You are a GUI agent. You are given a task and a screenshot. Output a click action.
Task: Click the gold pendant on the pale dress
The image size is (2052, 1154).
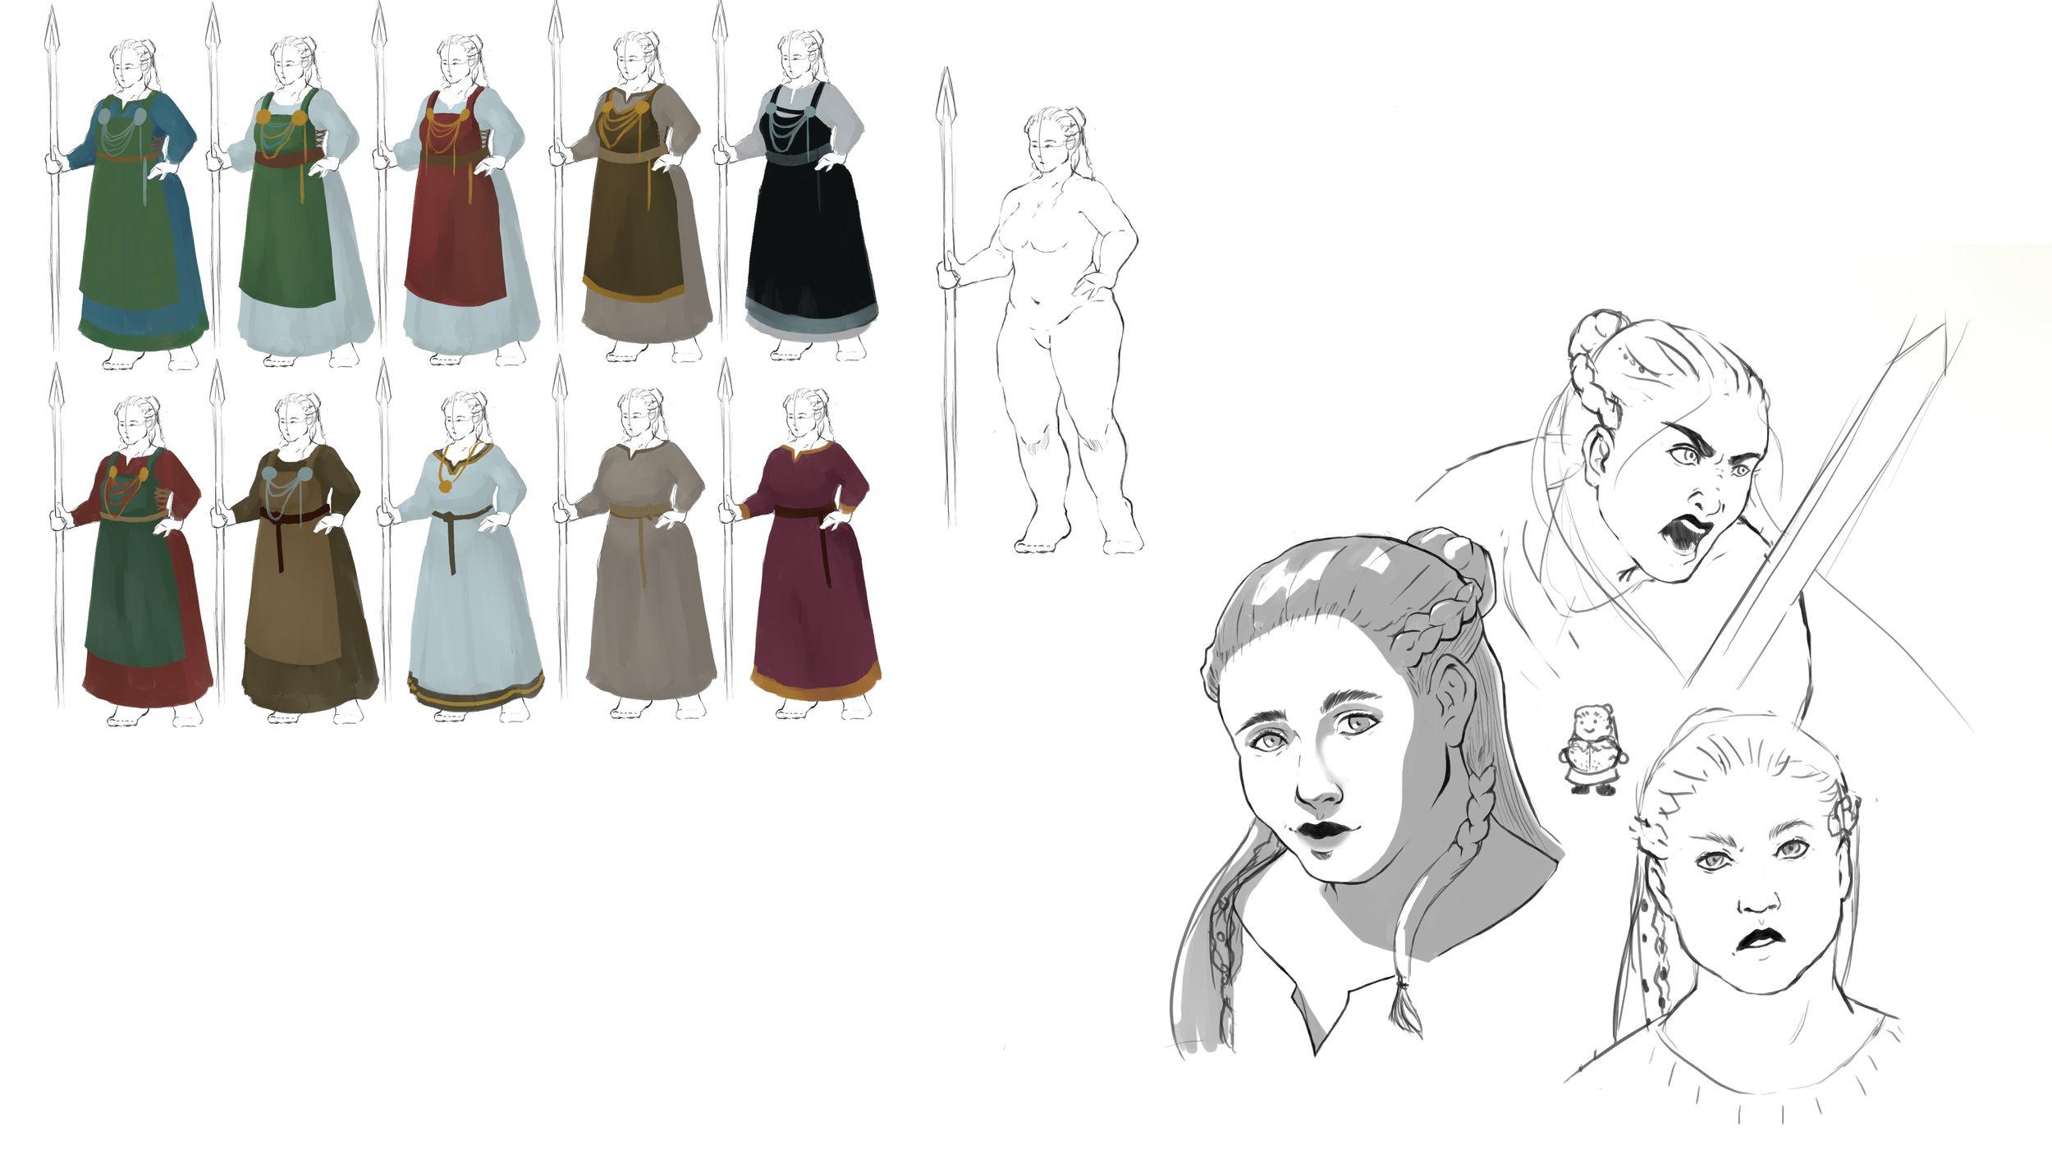[445, 487]
